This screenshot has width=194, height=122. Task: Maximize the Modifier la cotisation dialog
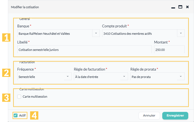coord(180,7)
